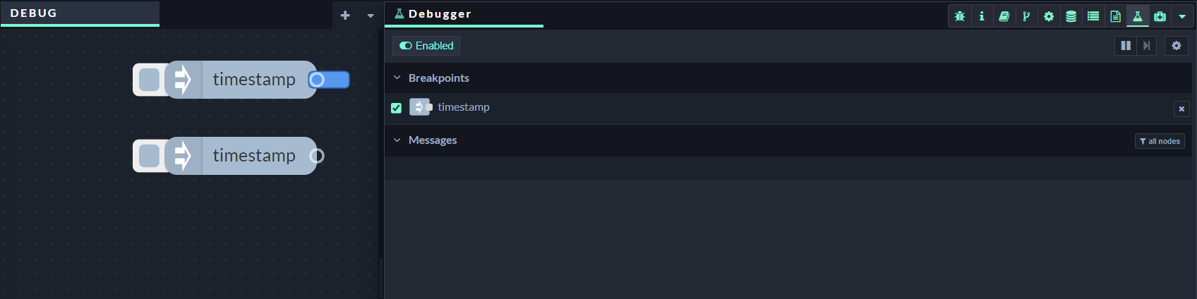Click the pause debugger button

(x=1126, y=46)
